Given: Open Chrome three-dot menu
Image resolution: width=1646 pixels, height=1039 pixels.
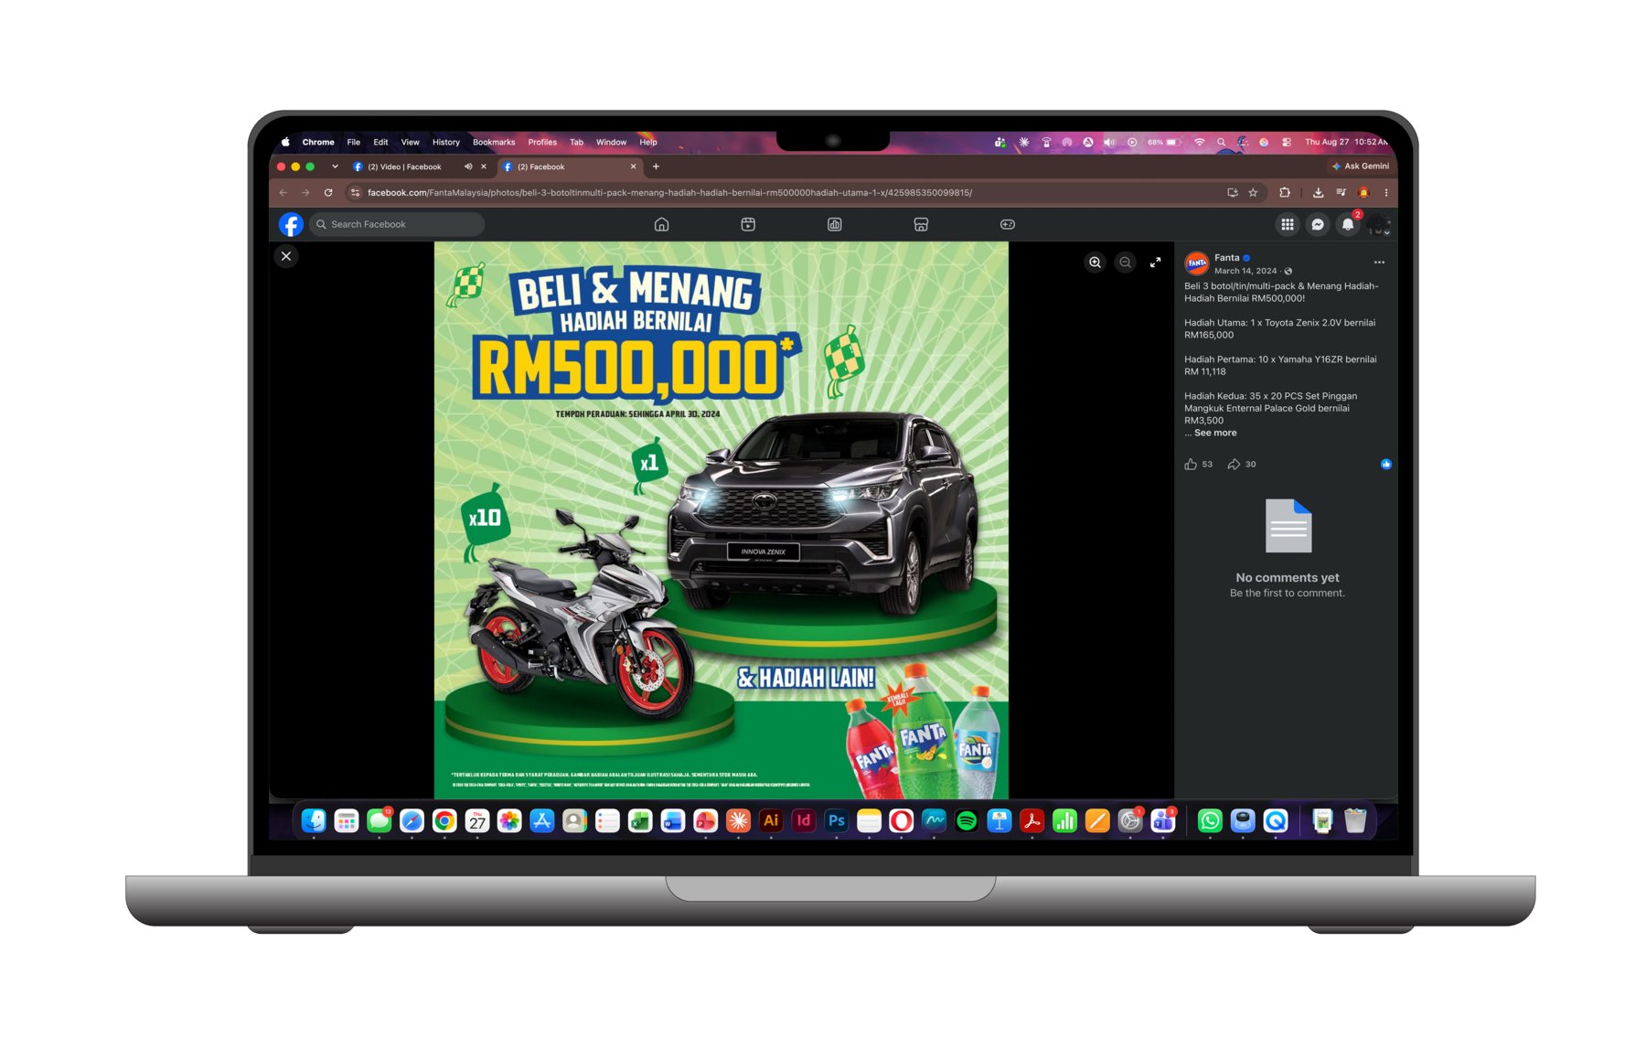Looking at the screenshot, I should pos(1386,193).
